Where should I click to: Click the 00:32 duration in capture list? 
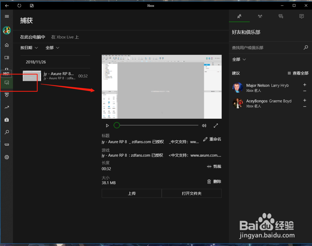(x=83, y=76)
